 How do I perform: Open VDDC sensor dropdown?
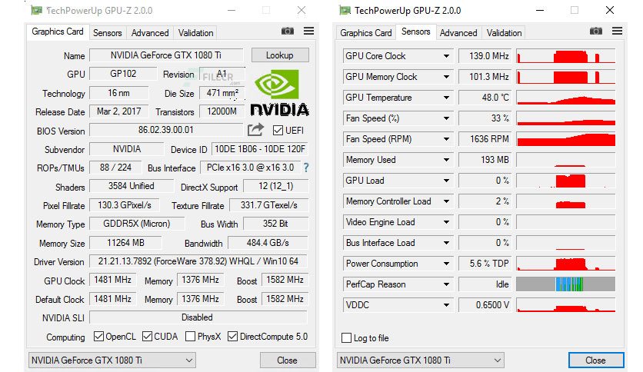pos(446,305)
